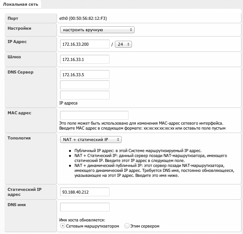
Task: Open the Локальная сеть tab
Action: click(21, 4)
